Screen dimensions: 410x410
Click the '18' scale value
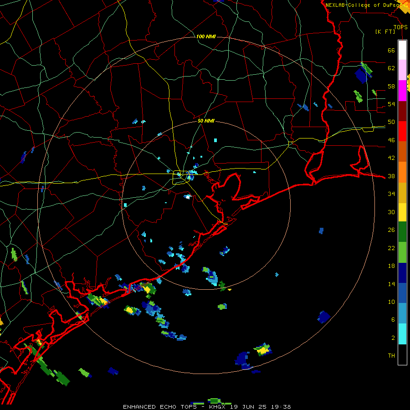coord(391,266)
